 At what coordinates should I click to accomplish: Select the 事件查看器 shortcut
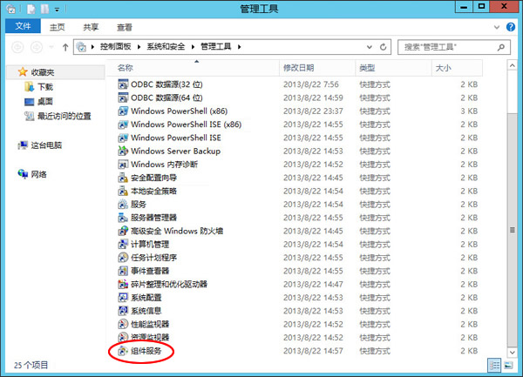[x=149, y=271]
